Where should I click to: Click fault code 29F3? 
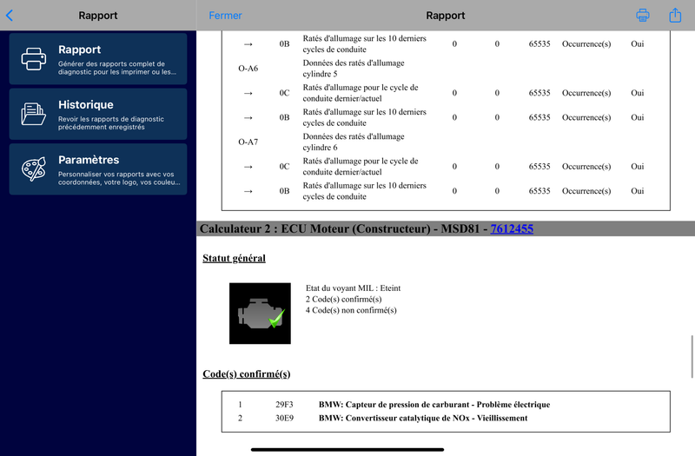284,405
